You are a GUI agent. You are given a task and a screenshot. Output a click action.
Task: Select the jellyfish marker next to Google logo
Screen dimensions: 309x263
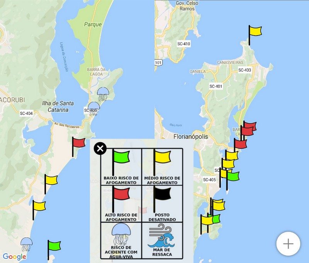[x=26, y=244]
